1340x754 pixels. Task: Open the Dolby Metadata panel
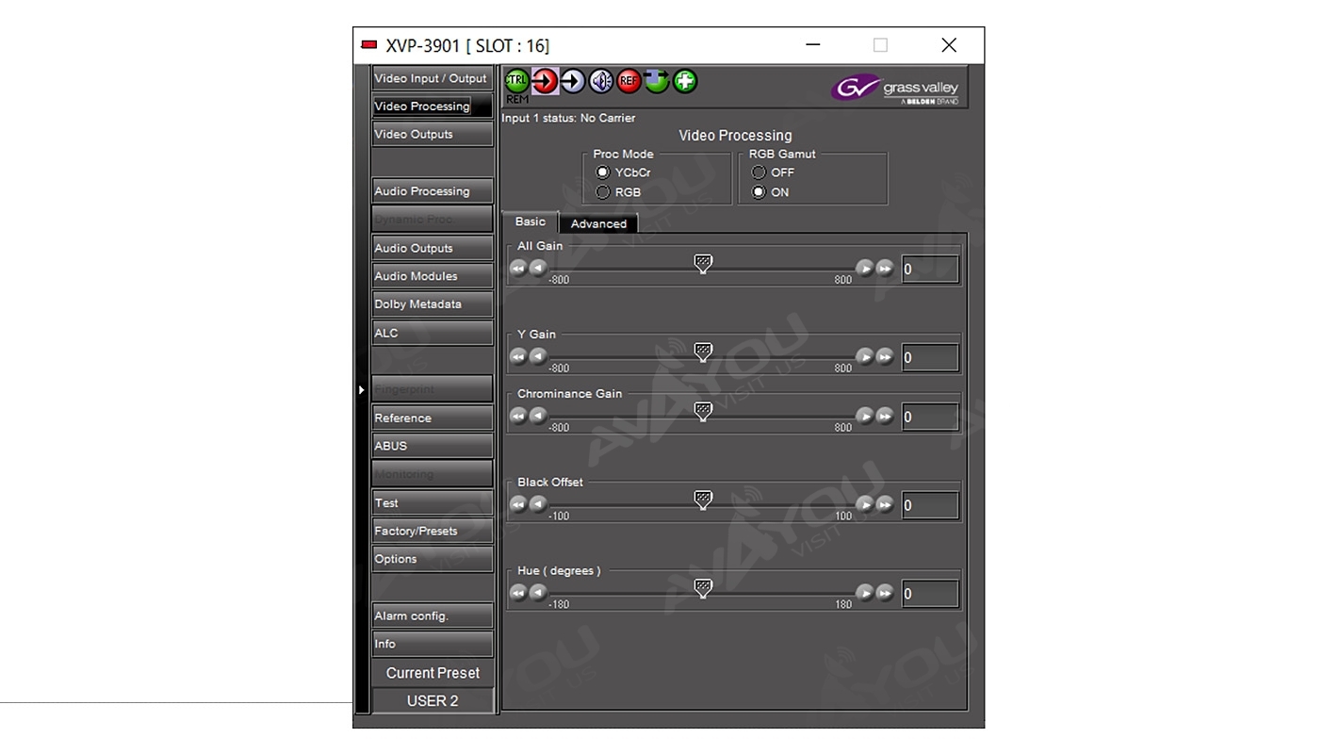coord(432,304)
